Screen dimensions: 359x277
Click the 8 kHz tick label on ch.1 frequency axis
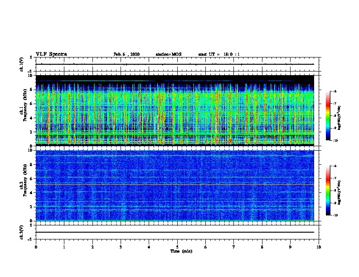[x=31, y=90]
